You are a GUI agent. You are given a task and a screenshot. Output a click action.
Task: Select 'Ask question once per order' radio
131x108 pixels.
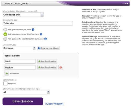point(5,30)
